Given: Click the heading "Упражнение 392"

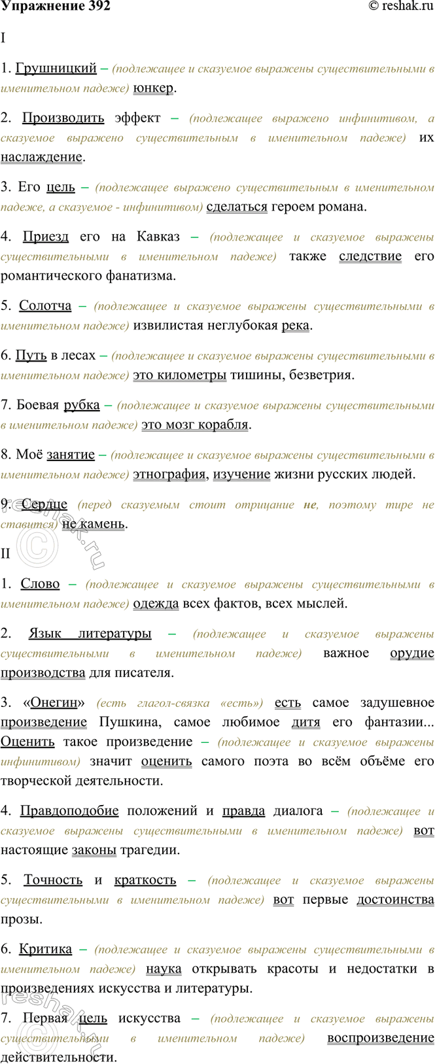Looking at the screenshot, I should pos(56,7).
